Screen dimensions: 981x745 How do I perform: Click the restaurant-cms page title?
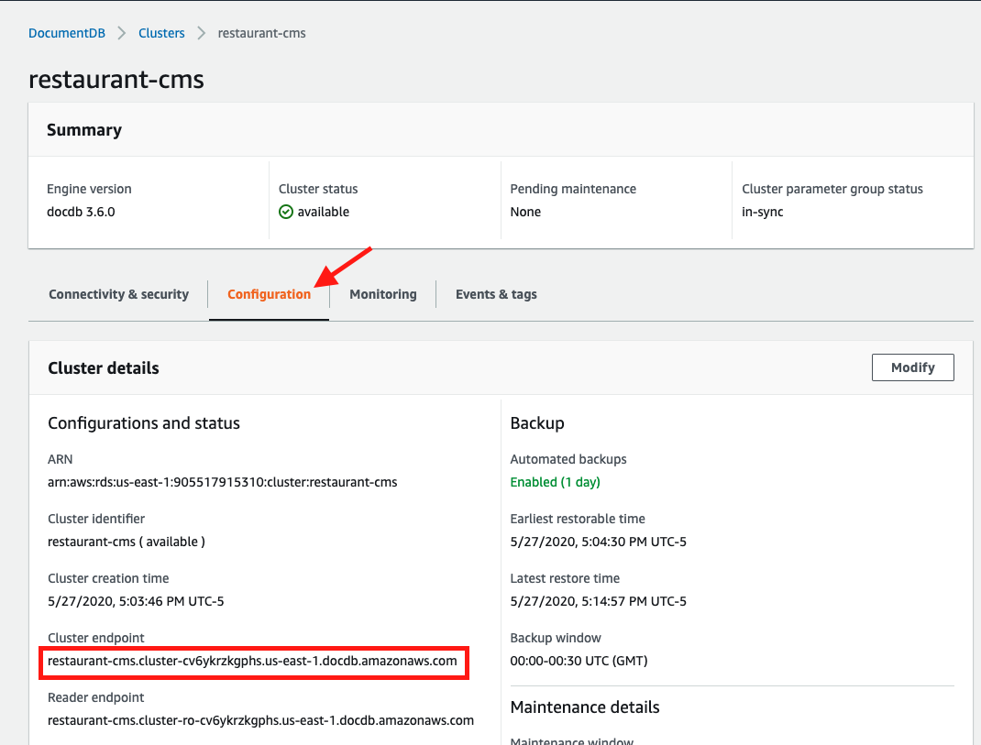pos(116,80)
